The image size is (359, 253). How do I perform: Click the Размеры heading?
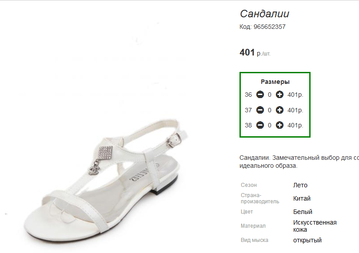coord(275,82)
